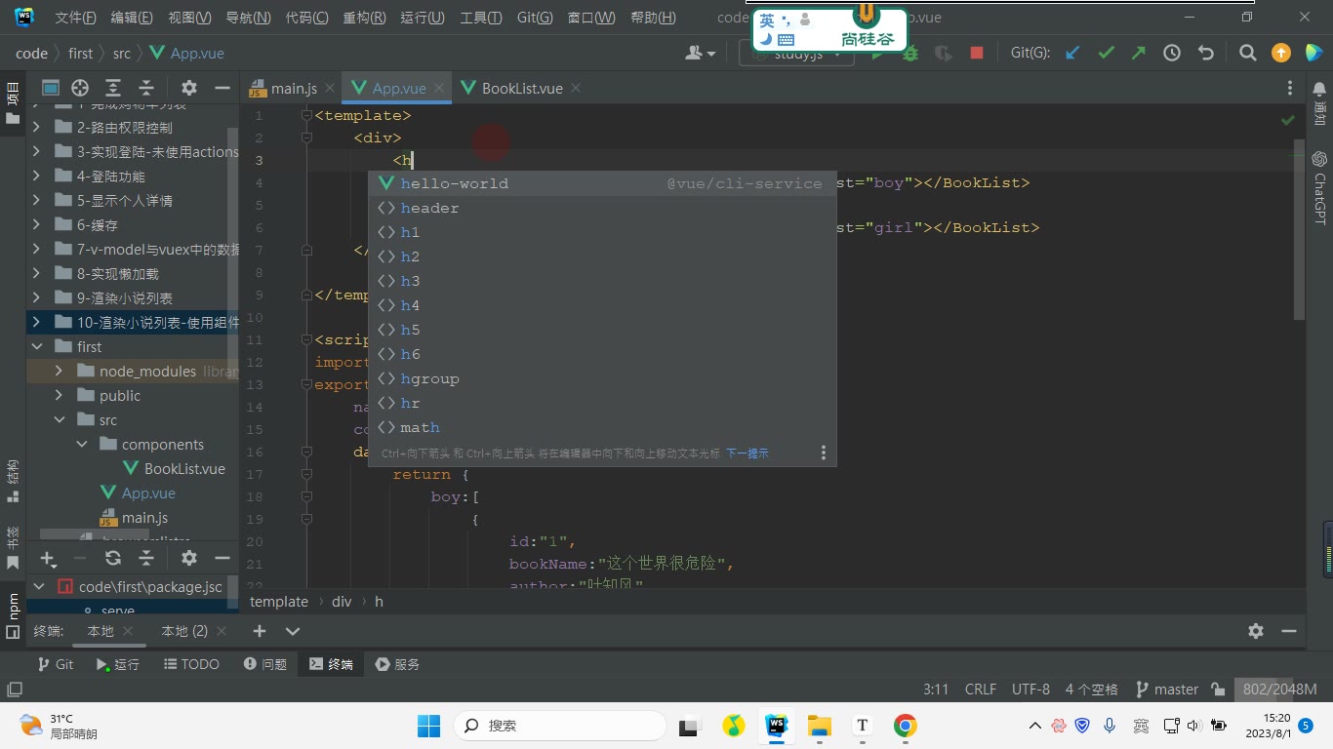This screenshot has height=749, width=1333.
Task: Click the 下一提示 link in completion popup
Action: [x=747, y=453]
